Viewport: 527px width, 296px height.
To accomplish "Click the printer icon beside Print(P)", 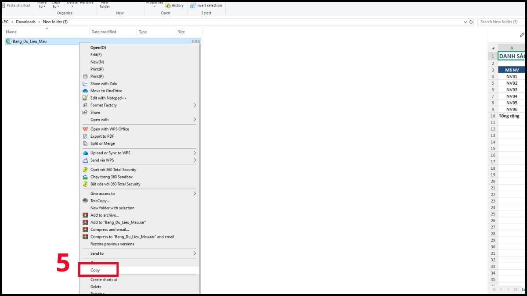I will [85, 76].
